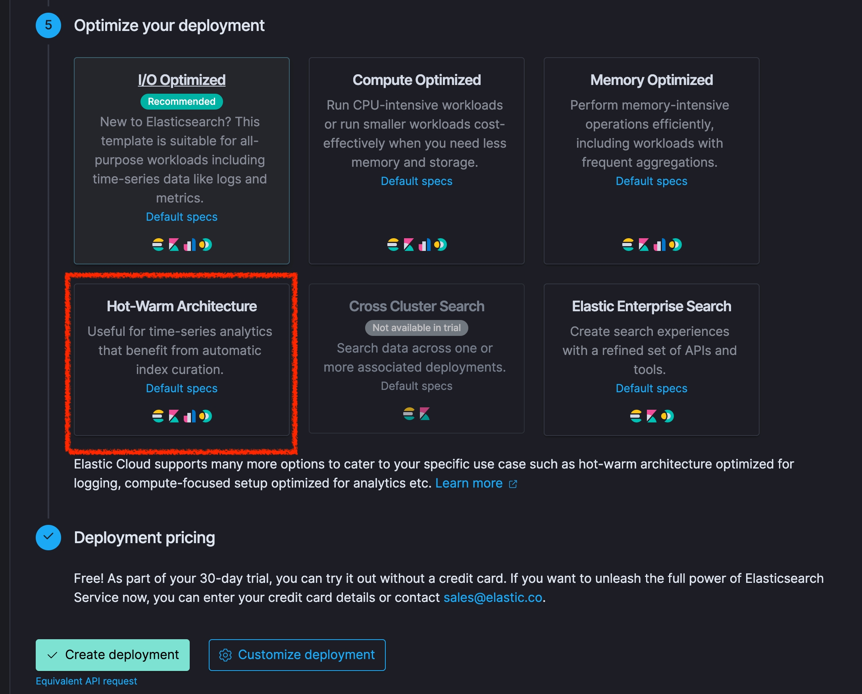Click the Customize deployment button
Image resolution: width=862 pixels, height=694 pixels.
pos(297,655)
